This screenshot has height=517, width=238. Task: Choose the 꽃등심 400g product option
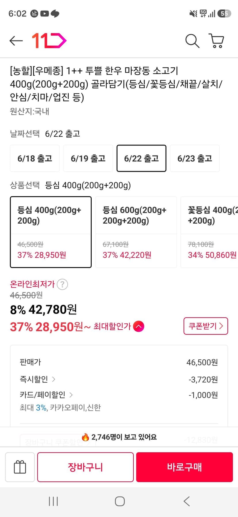209,232
